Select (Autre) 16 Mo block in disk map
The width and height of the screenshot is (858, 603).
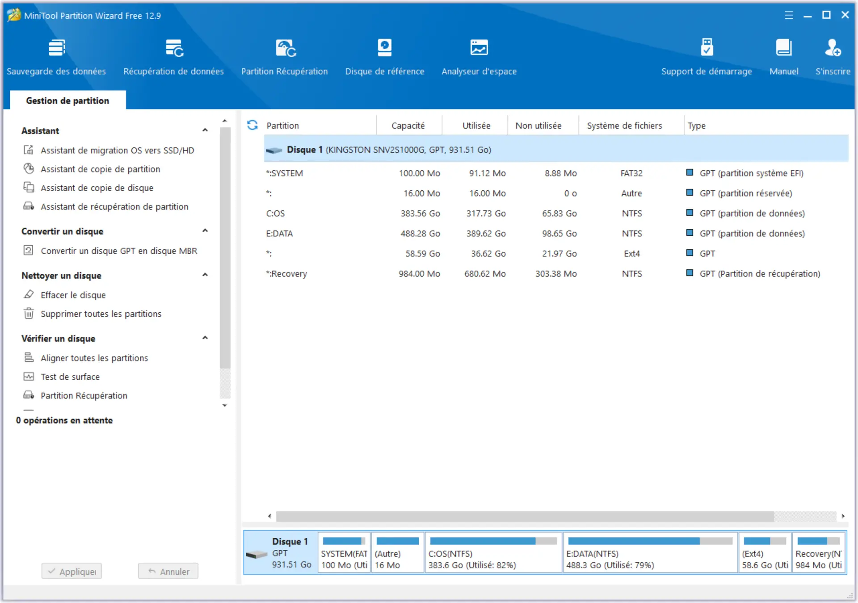(398, 553)
